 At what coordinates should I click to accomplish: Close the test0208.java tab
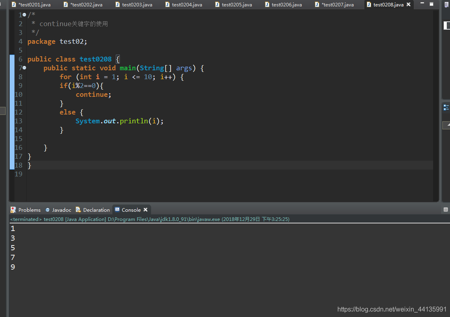[x=409, y=4]
